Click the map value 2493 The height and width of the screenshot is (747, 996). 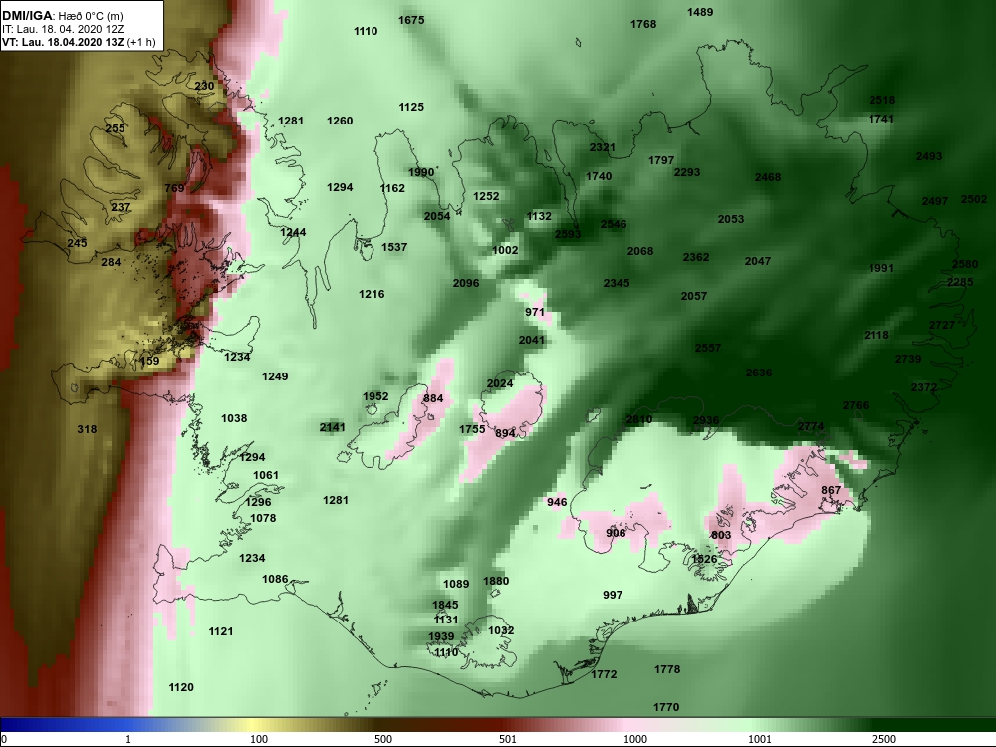point(929,157)
